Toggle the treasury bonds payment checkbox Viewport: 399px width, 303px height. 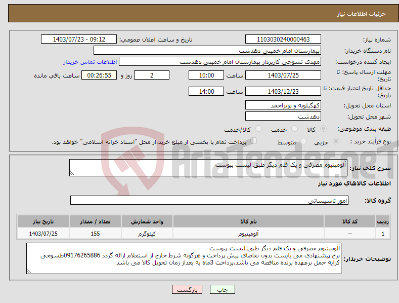[x=254, y=140]
